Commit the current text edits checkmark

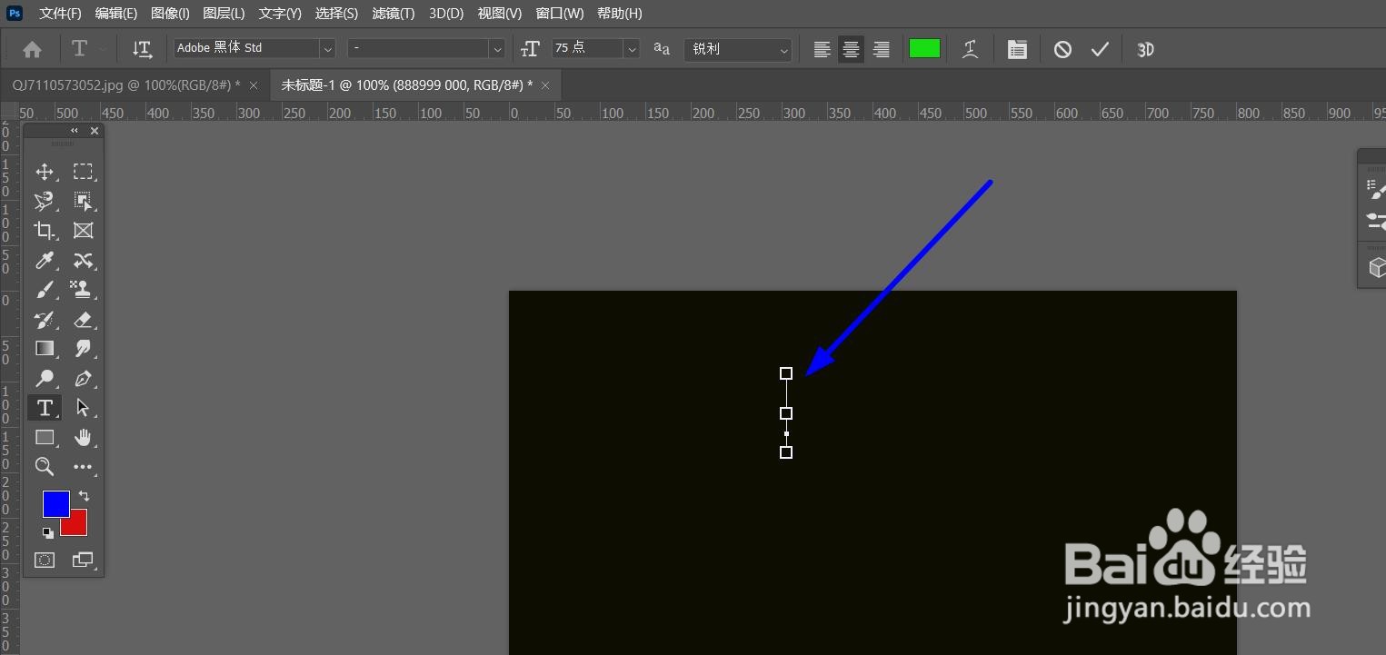pyautogui.click(x=1100, y=50)
